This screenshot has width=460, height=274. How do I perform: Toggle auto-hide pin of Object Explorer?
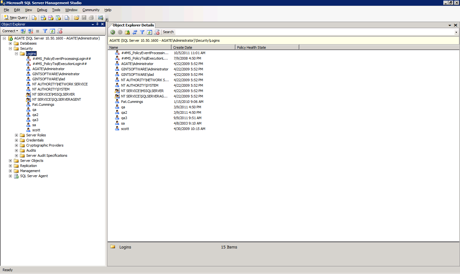97,24
